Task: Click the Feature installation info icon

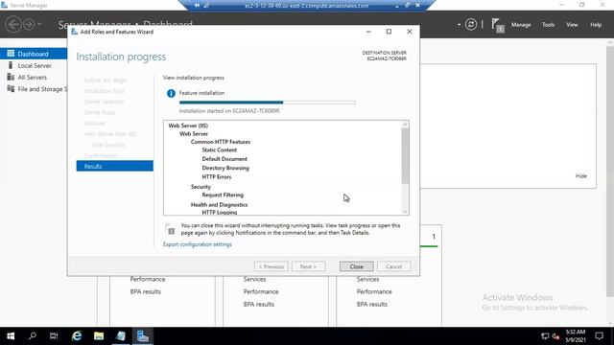Action: coord(171,94)
